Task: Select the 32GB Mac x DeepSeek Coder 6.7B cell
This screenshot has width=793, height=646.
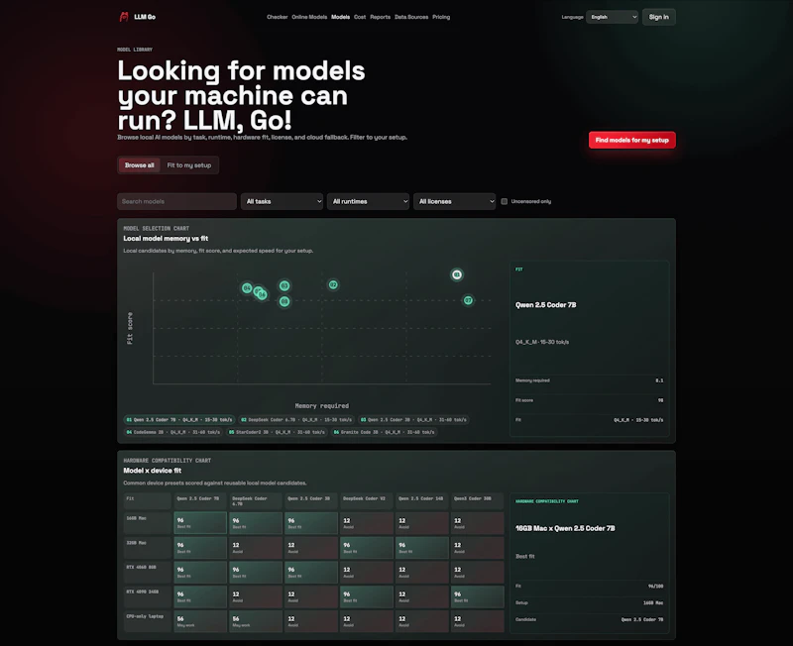Action: point(256,548)
